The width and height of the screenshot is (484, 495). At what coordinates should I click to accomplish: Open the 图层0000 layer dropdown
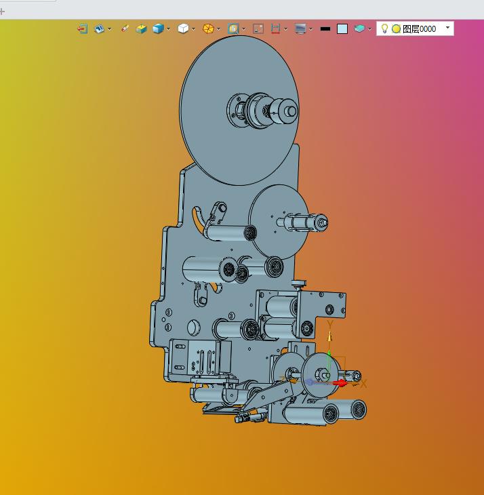tap(447, 28)
